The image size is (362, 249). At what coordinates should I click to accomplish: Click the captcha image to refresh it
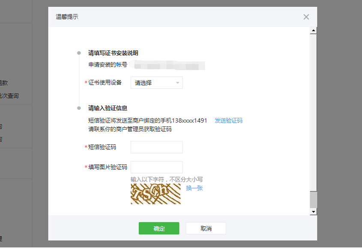[x=156, y=194]
